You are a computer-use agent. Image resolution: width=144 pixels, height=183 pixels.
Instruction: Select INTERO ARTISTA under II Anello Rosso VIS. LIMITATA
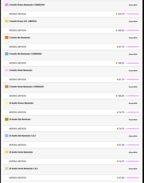click(18, 30)
